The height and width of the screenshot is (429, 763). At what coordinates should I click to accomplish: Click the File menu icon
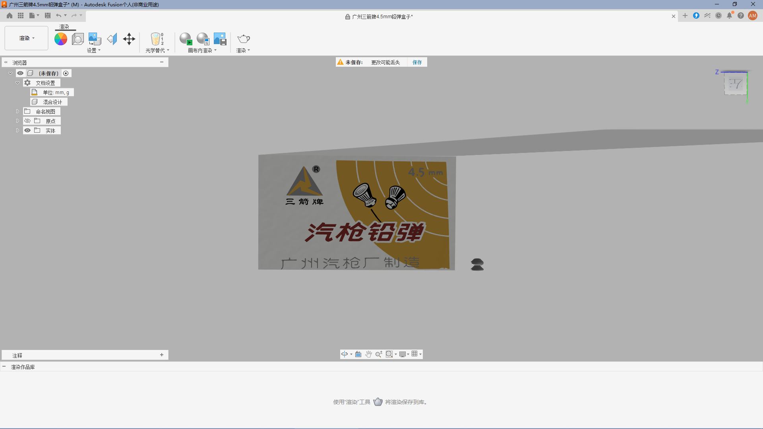click(x=32, y=15)
